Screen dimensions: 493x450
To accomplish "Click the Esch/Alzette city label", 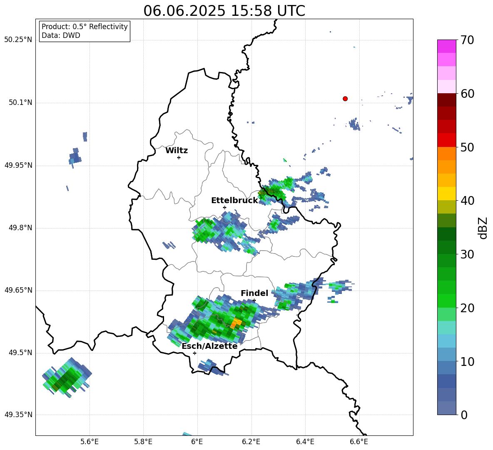I will (210, 346).
